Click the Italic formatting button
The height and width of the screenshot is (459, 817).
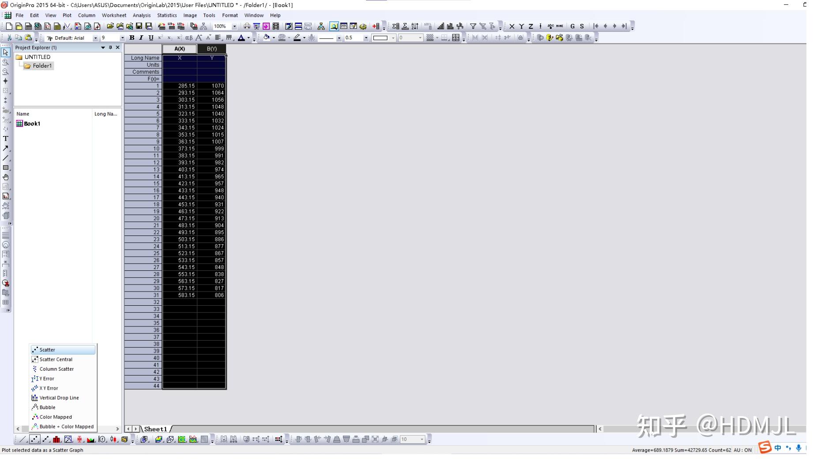tap(141, 38)
